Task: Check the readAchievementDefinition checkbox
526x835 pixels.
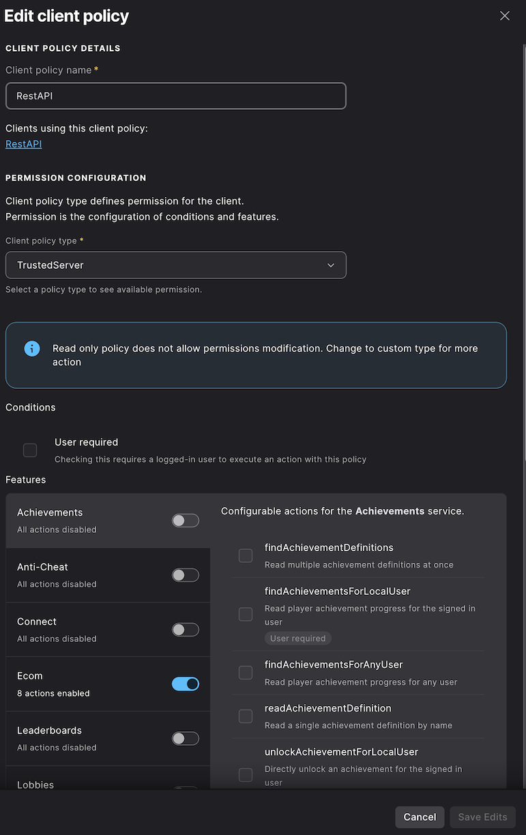Action: [x=246, y=716]
